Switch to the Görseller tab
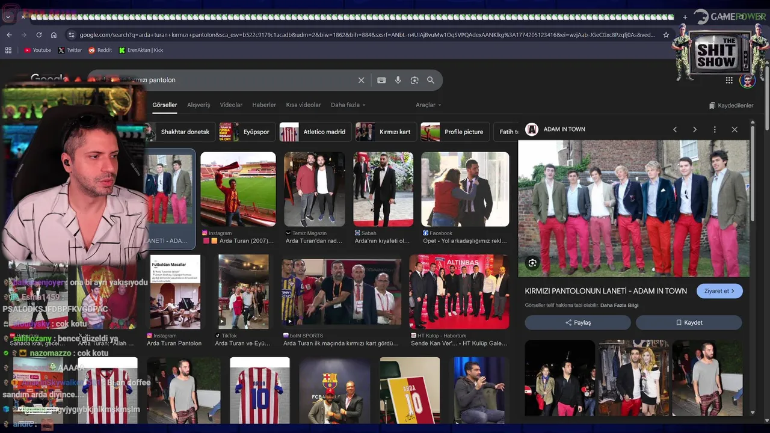Screen dimensions: 770x433 pos(164,105)
